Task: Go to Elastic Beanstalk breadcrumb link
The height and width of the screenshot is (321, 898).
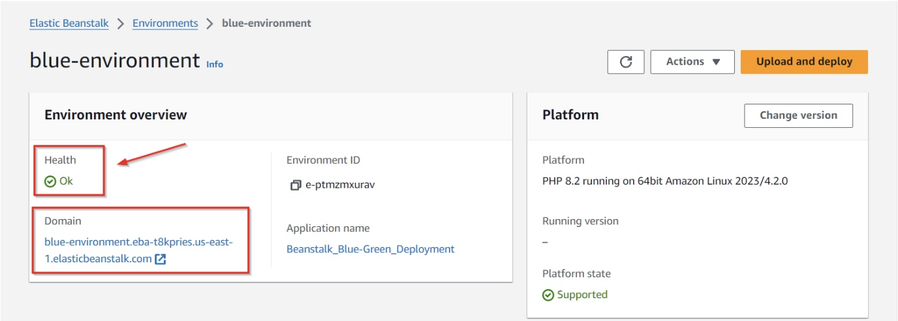Action: (x=69, y=23)
